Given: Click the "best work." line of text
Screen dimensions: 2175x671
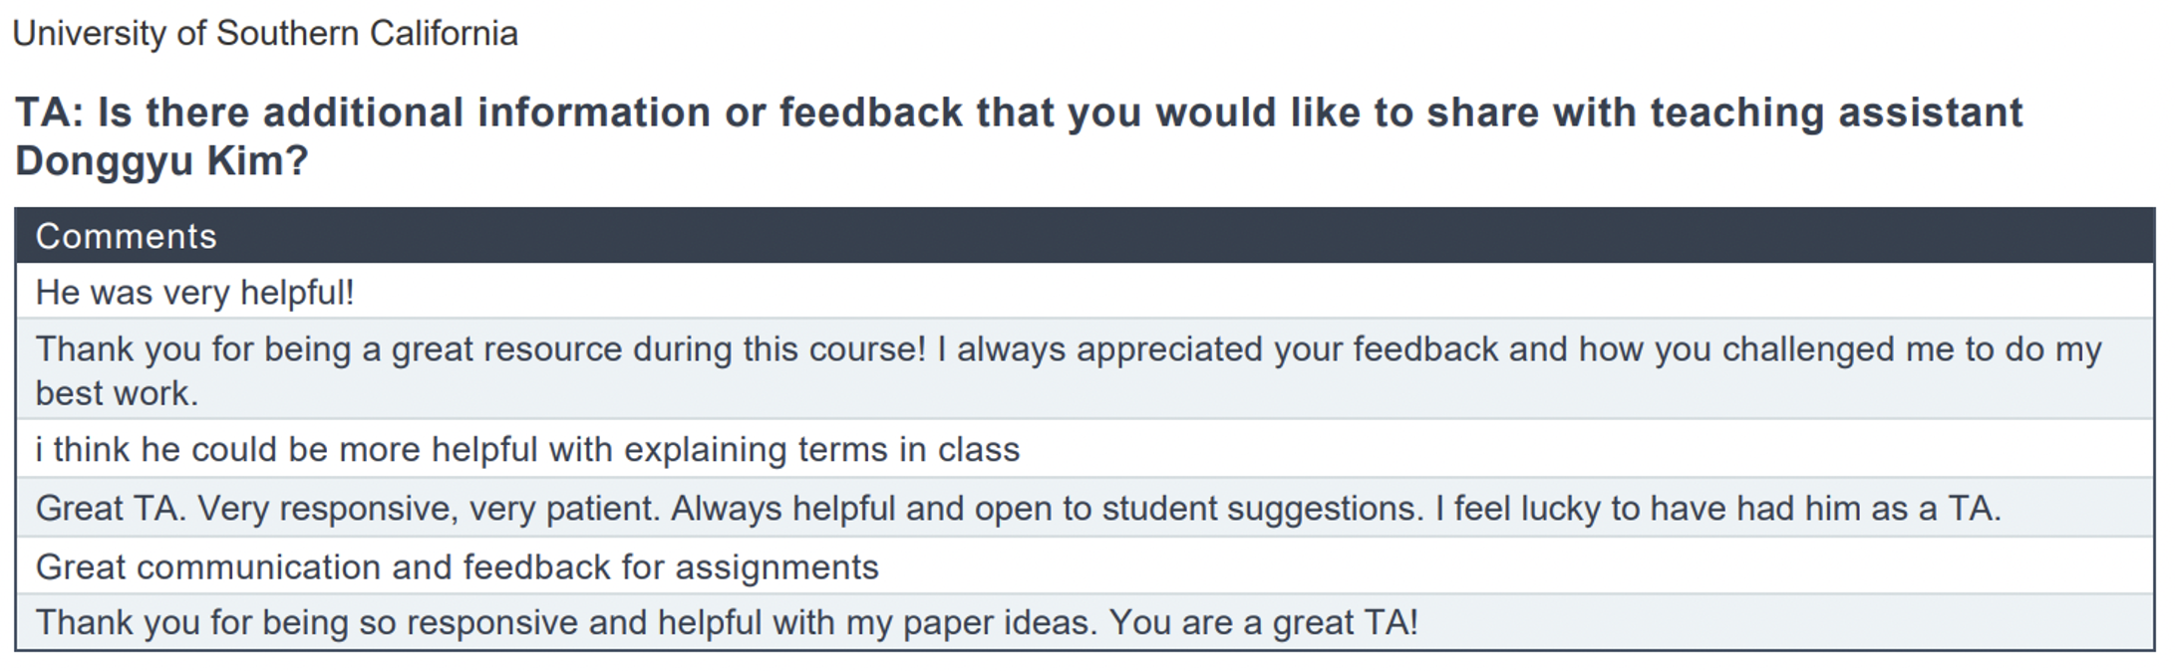Looking at the screenshot, I should pos(117,393).
